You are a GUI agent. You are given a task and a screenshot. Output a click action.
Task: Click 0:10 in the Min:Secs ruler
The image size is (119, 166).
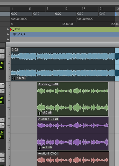click(36, 14)
